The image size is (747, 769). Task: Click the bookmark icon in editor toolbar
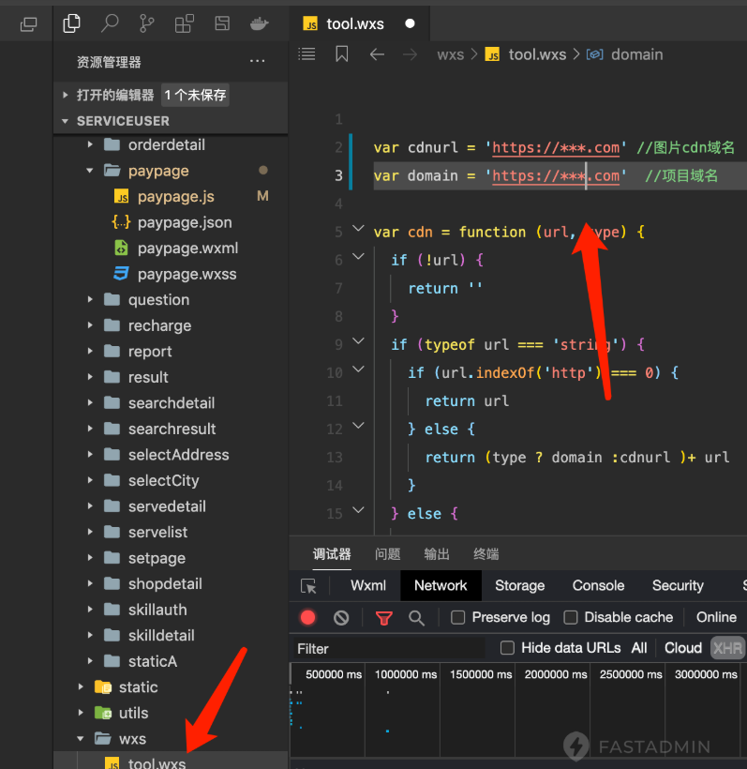coord(341,54)
